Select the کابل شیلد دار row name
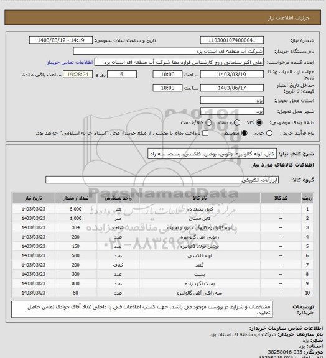This screenshot has width=326, height=358. [x=200, y=209]
